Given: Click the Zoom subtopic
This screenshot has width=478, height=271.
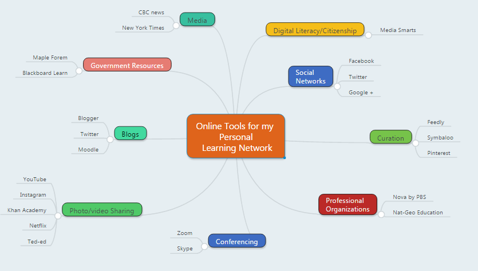Looking at the screenshot, I should coord(185,233).
